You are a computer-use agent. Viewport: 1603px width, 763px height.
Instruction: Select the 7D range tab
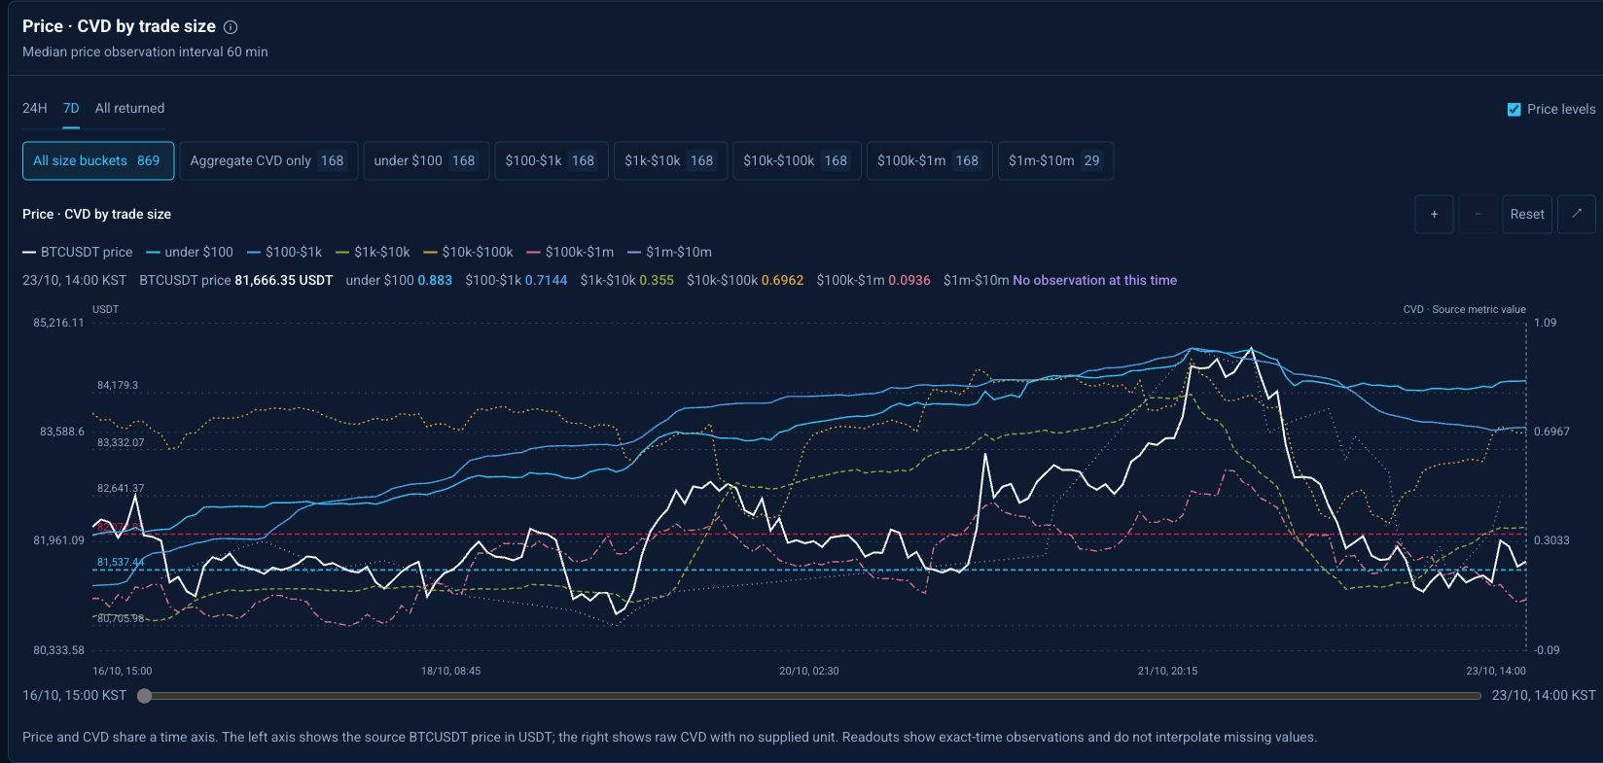[71, 108]
